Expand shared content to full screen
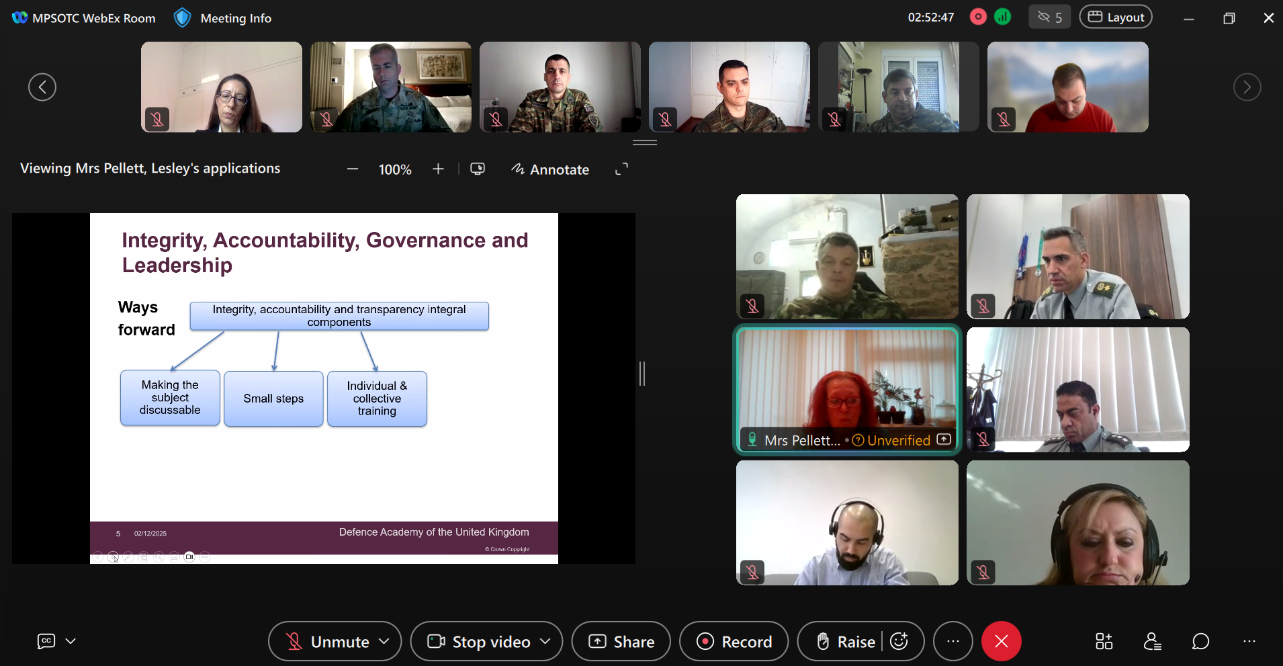Image resolution: width=1283 pixels, height=666 pixels. tap(621, 169)
